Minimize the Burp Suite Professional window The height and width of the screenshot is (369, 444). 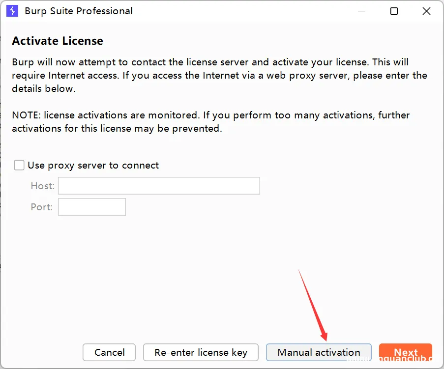tap(361, 11)
